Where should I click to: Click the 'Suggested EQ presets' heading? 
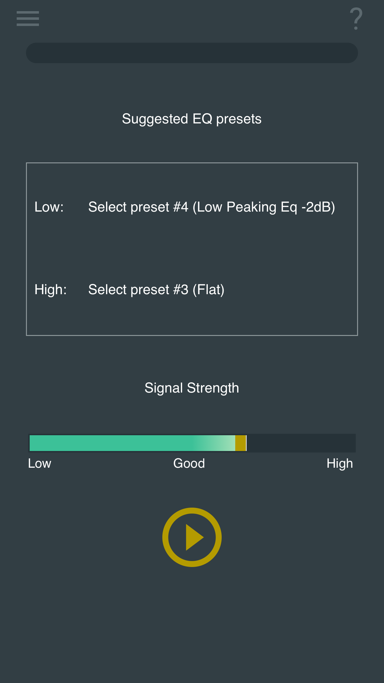coord(192,118)
